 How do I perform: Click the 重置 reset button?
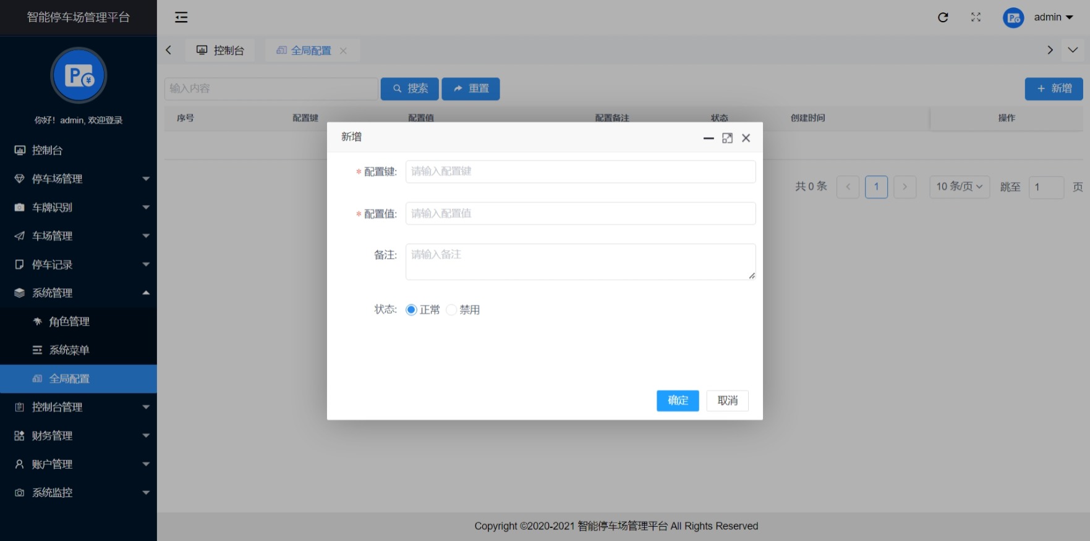470,89
